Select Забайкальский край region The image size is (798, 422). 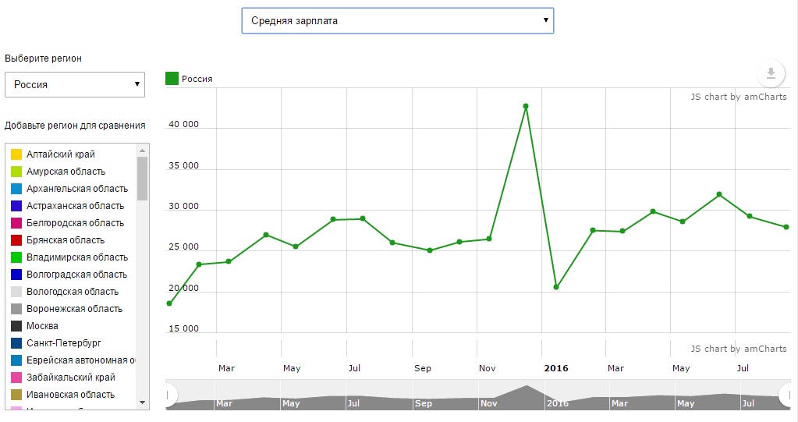70,378
